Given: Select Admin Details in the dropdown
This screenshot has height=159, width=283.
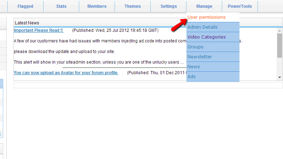Looking at the screenshot, I should click(202, 27).
